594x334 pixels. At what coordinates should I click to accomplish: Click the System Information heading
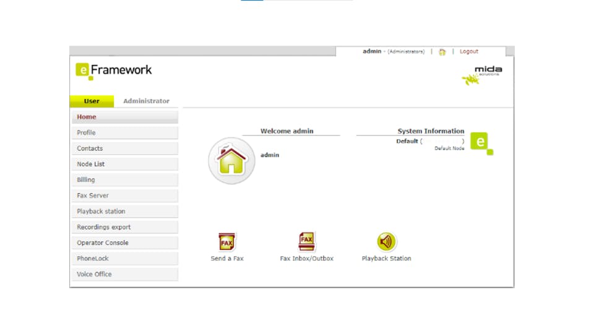(431, 131)
